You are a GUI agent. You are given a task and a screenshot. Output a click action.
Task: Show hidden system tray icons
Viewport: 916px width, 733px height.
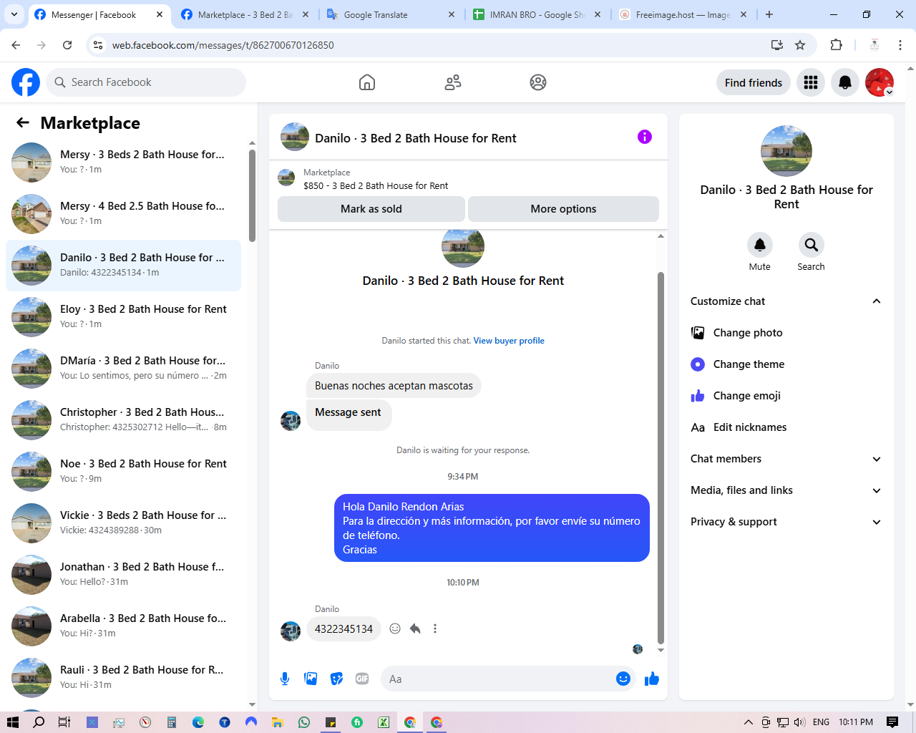click(x=749, y=722)
